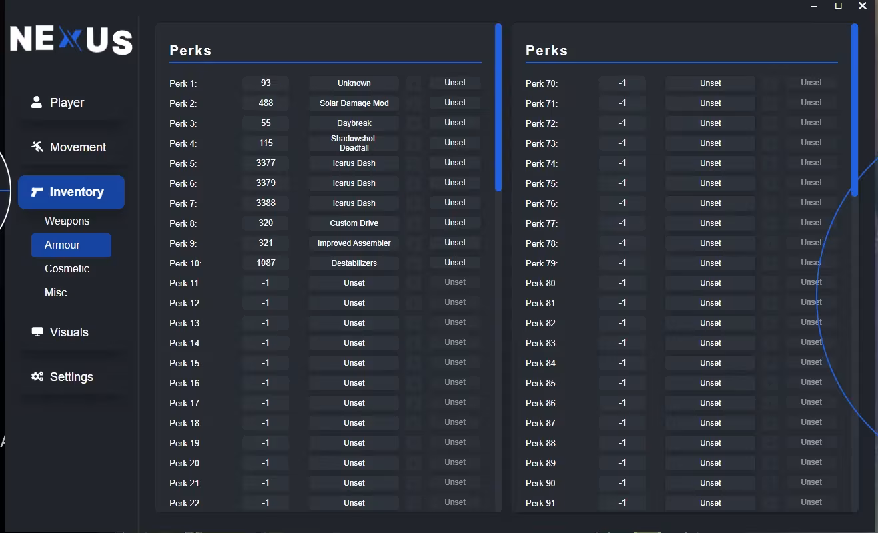Click the Perk 91 value field

point(622,502)
